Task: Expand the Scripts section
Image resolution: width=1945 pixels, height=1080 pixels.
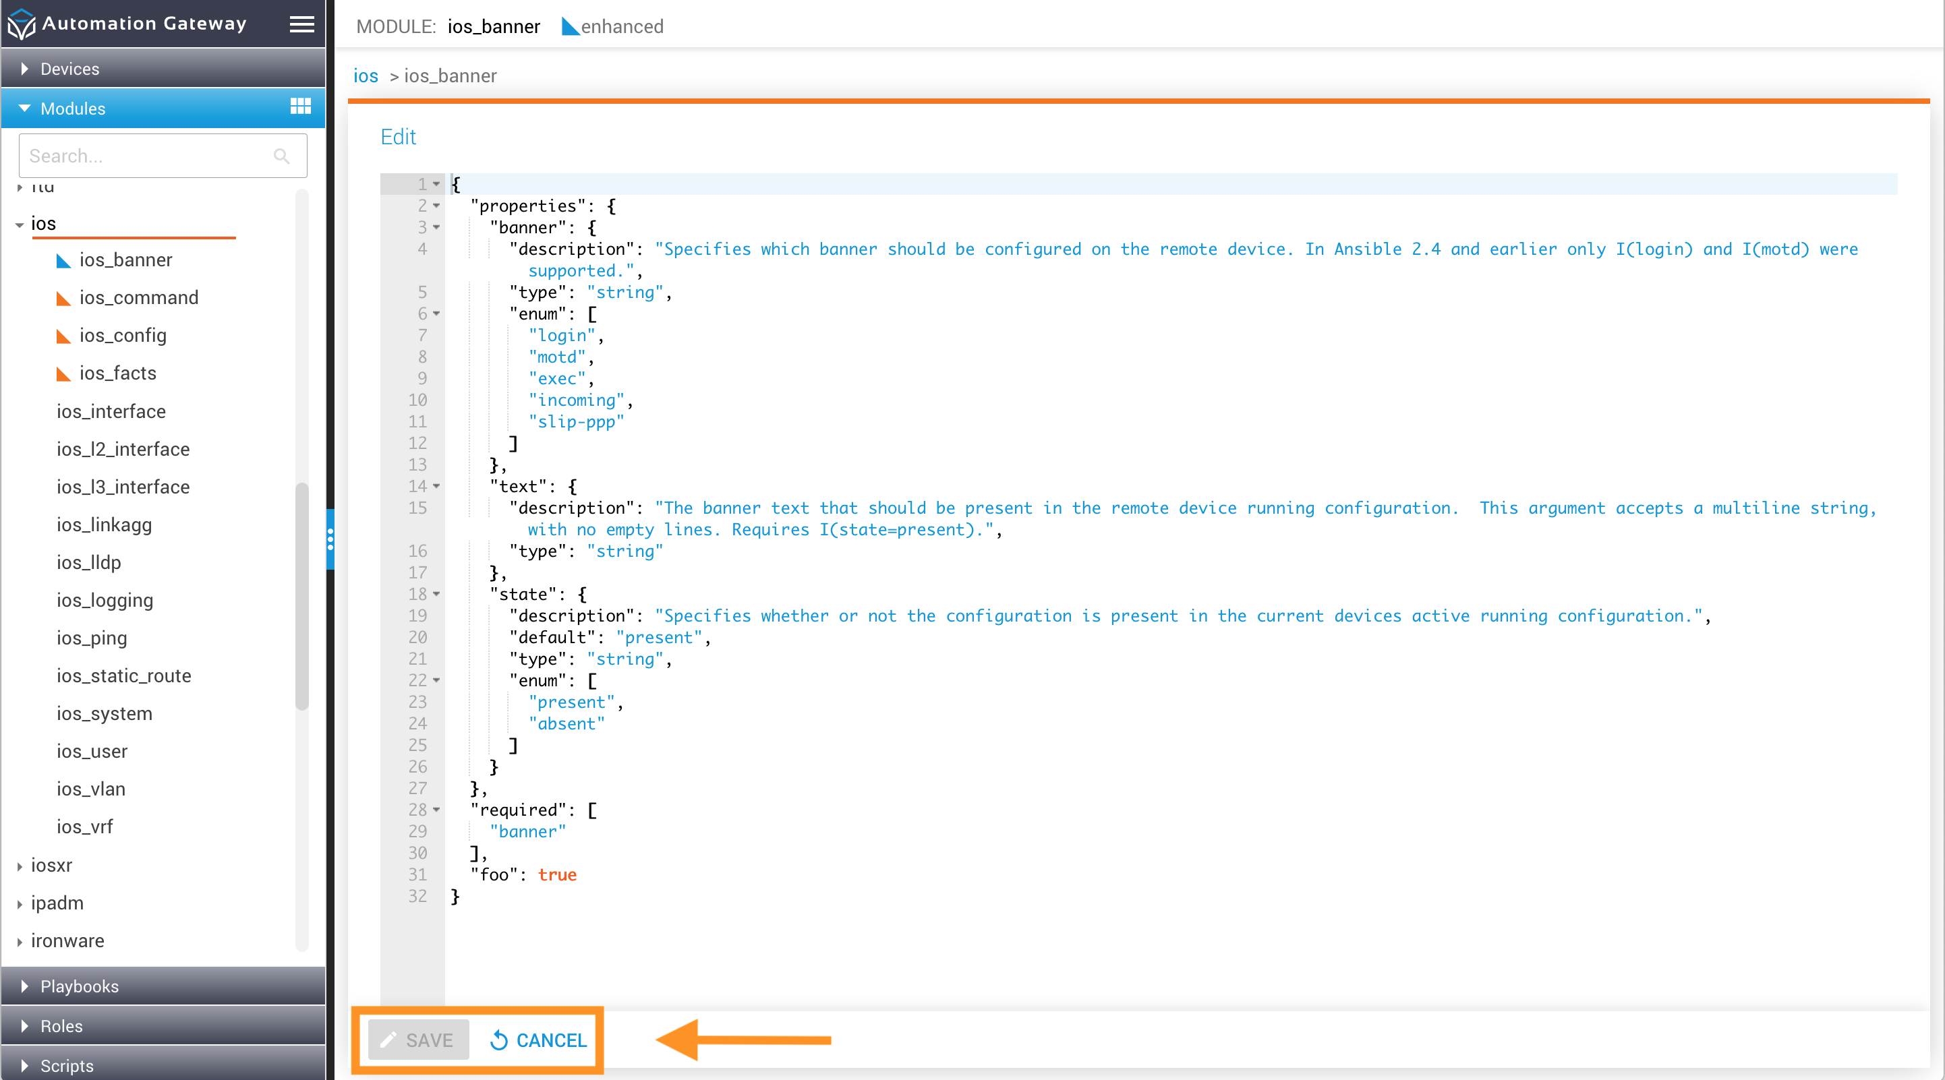Action: [x=163, y=1065]
